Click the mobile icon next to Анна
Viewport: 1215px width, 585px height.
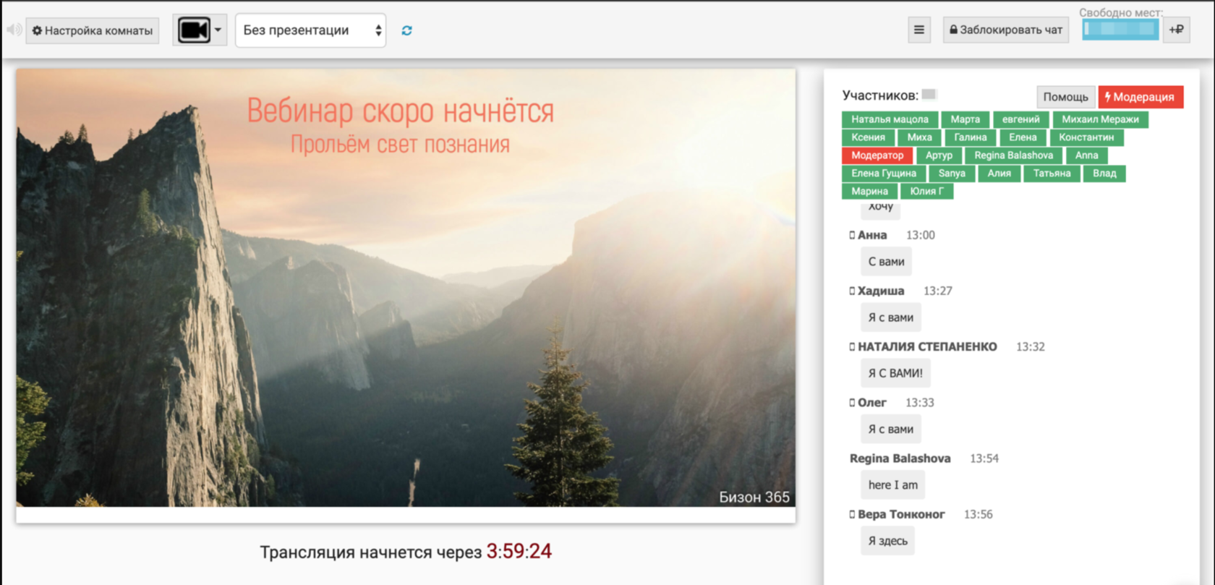pyautogui.click(x=852, y=235)
